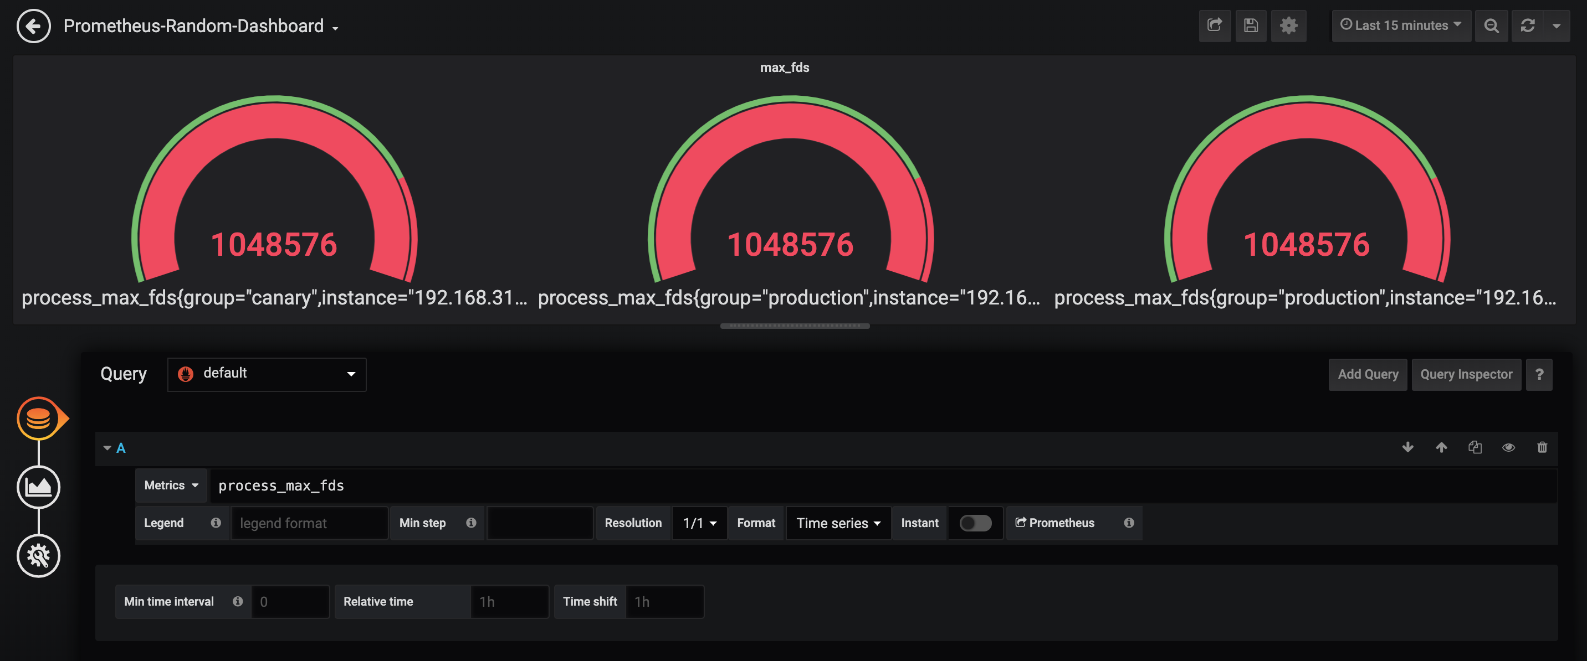Open the refresh interval dropdown arrow

pyautogui.click(x=1556, y=25)
